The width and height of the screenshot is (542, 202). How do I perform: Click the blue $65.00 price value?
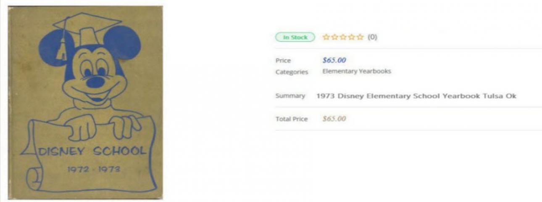click(x=334, y=60)
